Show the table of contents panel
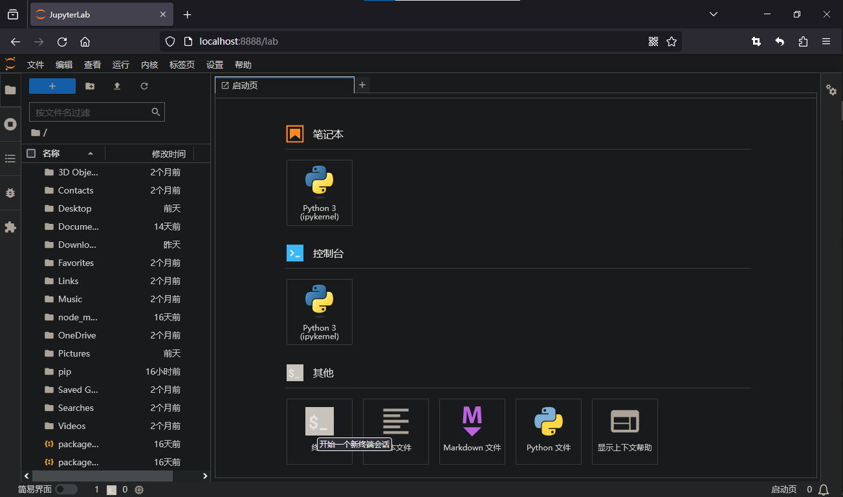The height and width of the screenshot is (497, 843). (10, 159)
